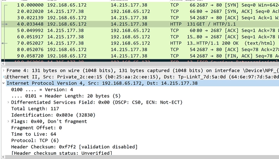Select the HTTP GET / packet row
279x159 pixels.
(113, 24)
